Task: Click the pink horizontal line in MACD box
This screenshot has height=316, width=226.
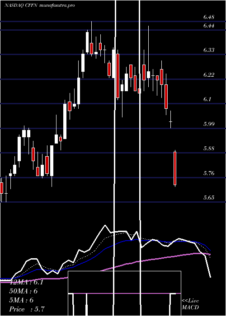Action: pyautogui.click(x=124, y=293)
